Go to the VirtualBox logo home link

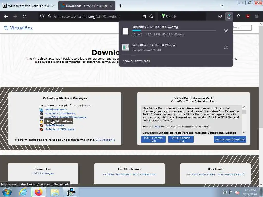(x=18, y=28)
